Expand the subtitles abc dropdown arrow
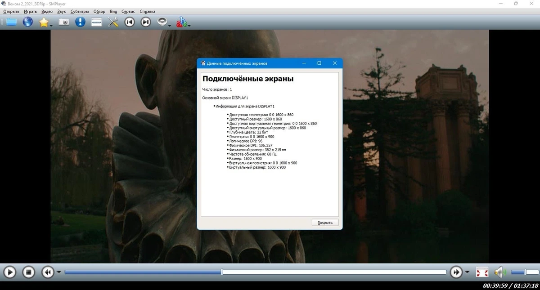Viewport: 540px width, 290px height. (x=189, y=25)
